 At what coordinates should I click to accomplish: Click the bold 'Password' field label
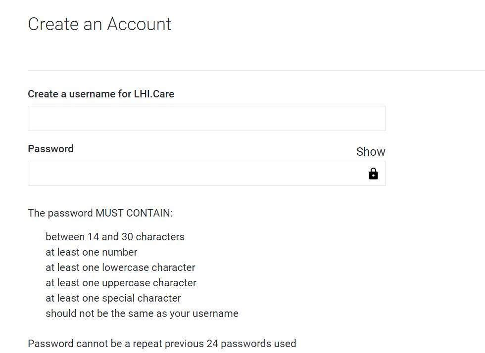point(50,149)
